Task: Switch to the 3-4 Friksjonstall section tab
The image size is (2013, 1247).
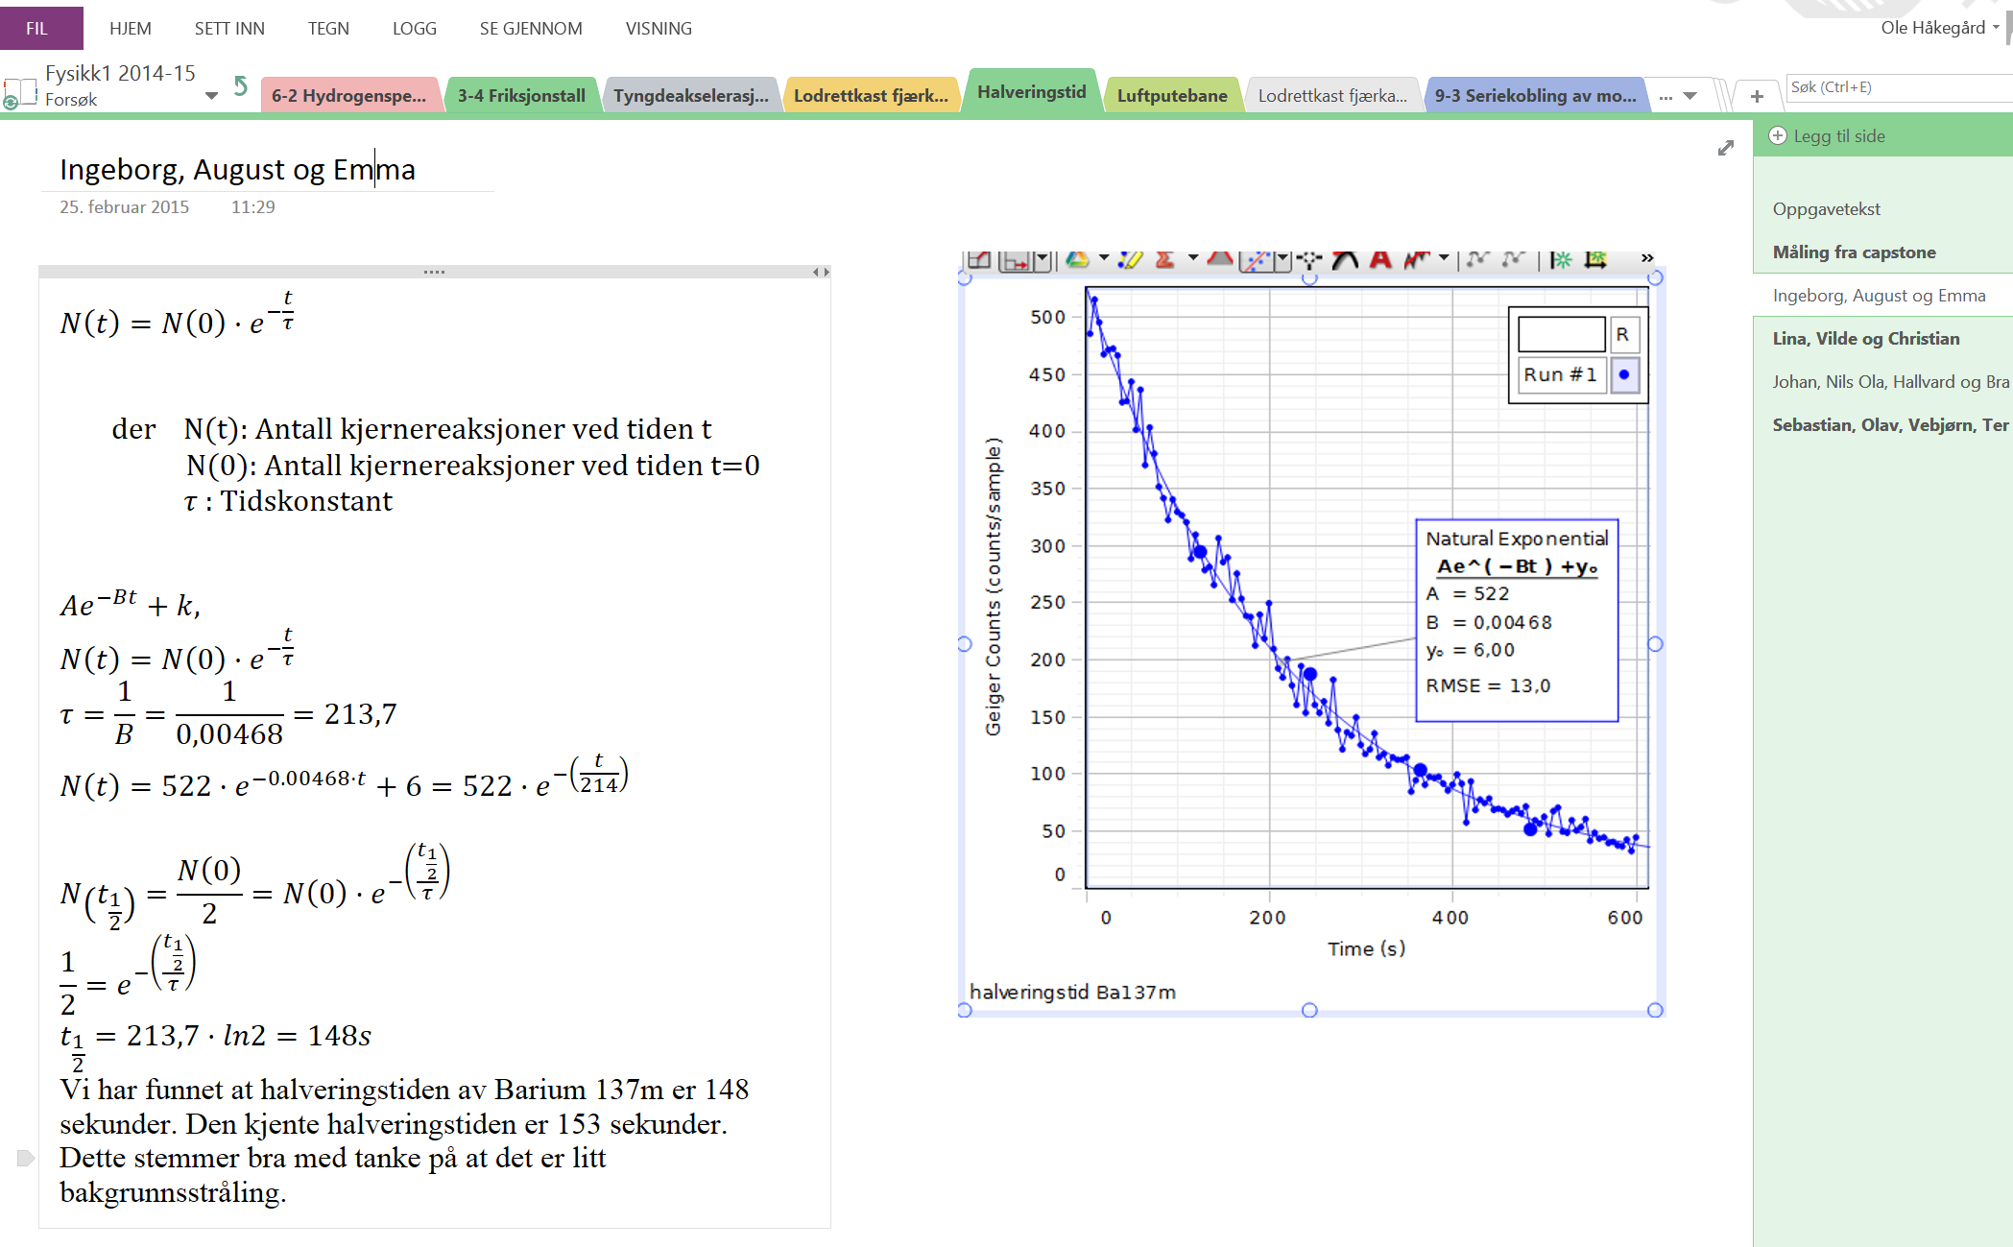Action: [x=521, y=95]
